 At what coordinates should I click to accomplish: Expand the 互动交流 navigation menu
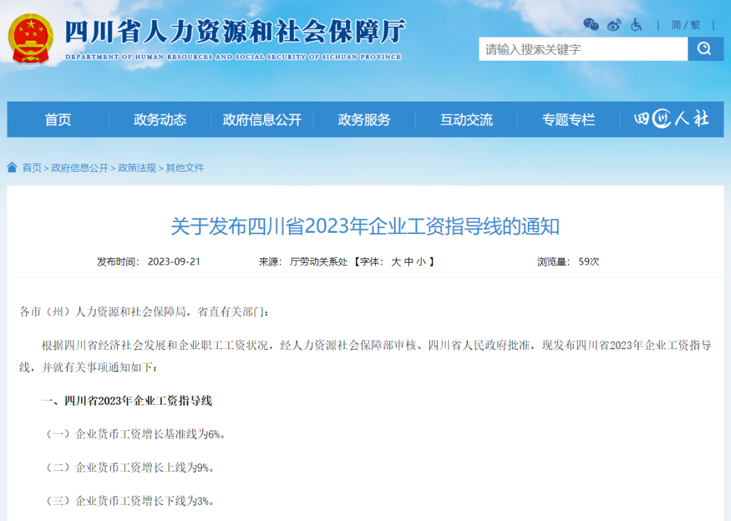[466, 120]
